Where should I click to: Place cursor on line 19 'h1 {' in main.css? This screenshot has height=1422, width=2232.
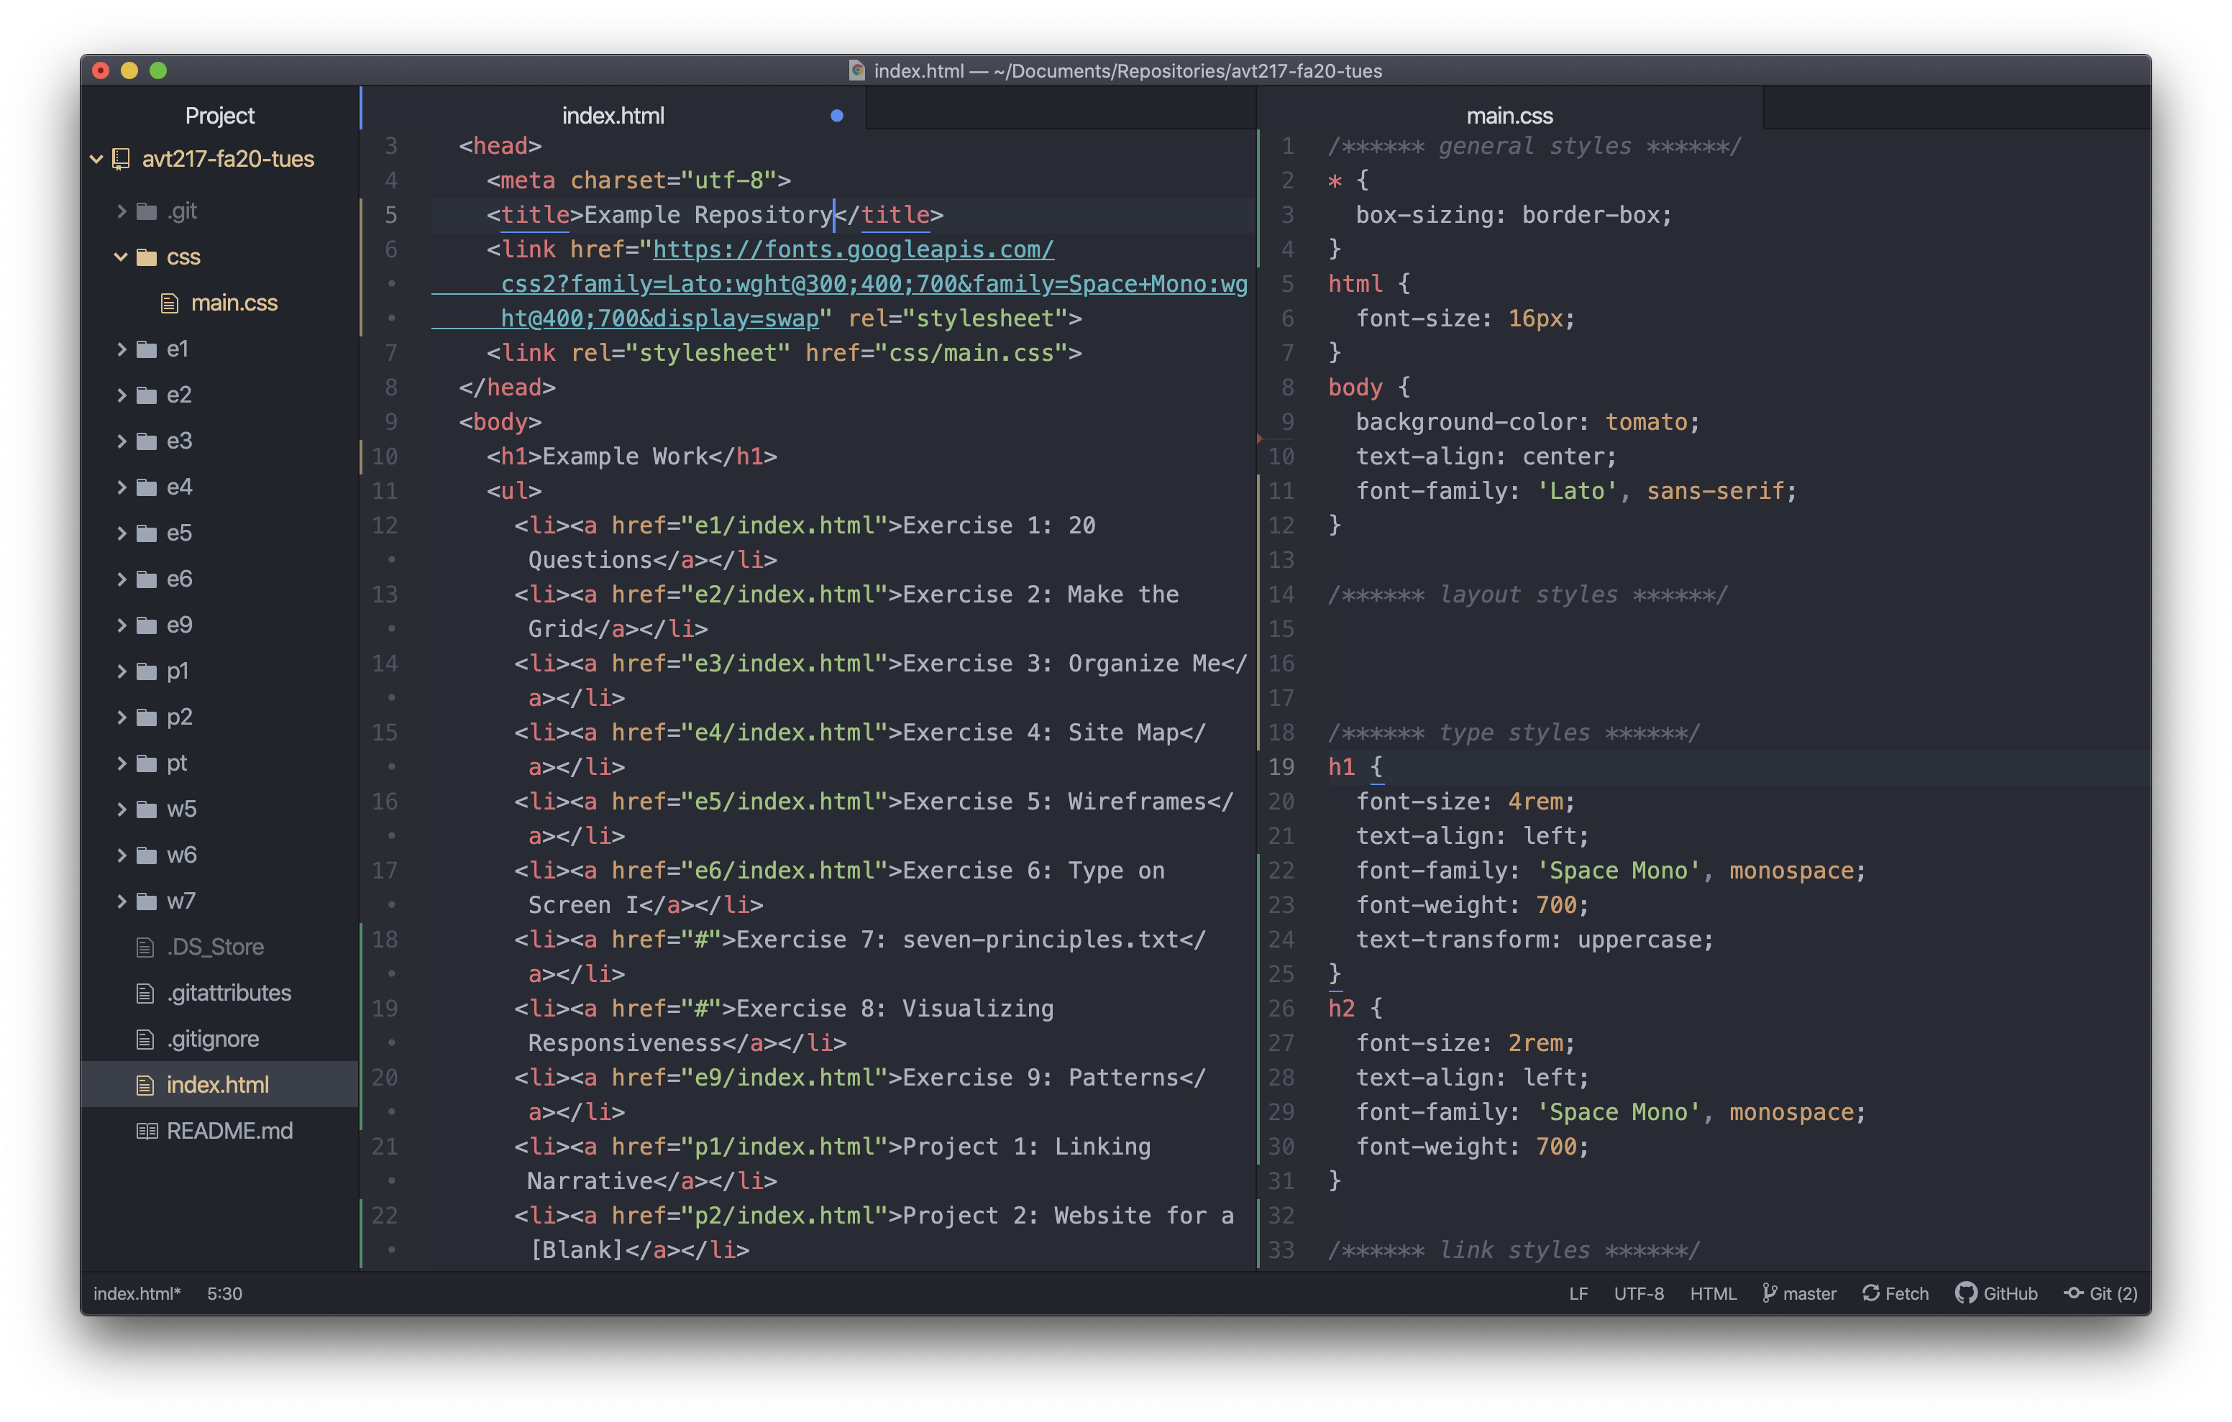coord(1355,768)
